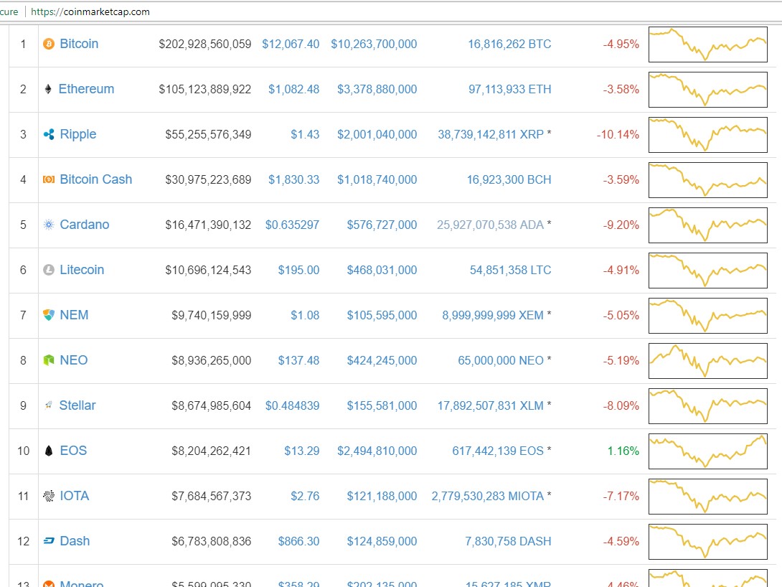Click Bitcoin market cap $202,928,560,059
This screenshot has height=587, width=782.
(x=205, y=44)
